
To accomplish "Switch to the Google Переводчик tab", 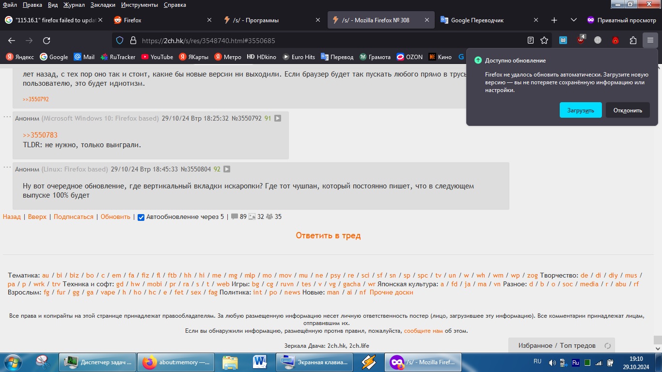I will [489, 20].
